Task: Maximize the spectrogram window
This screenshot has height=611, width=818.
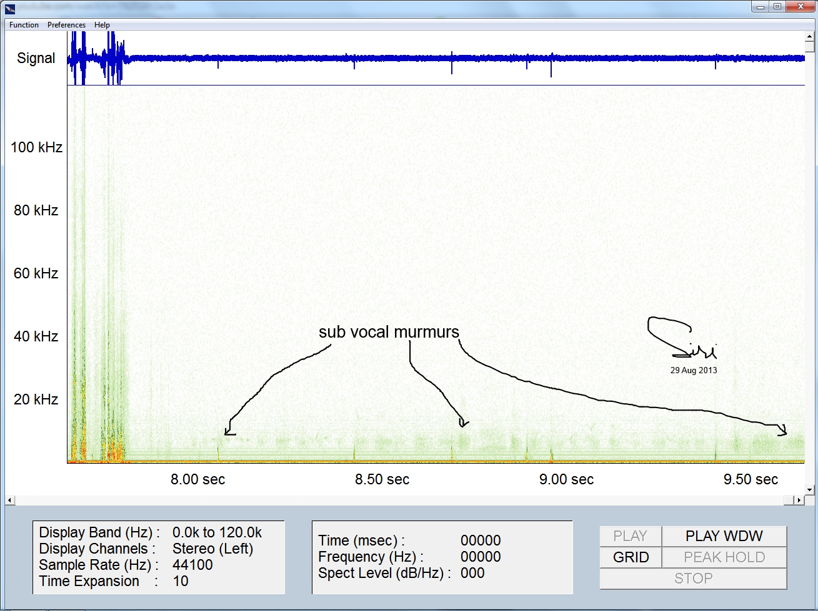Action: 777,7
